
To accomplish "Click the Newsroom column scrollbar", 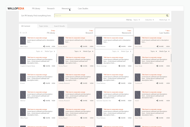I will point(133,58).
